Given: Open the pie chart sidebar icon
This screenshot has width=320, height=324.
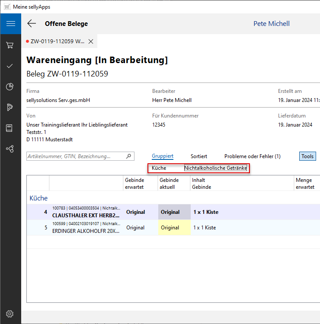Looking at the screenshot, I should click(10, 87).
